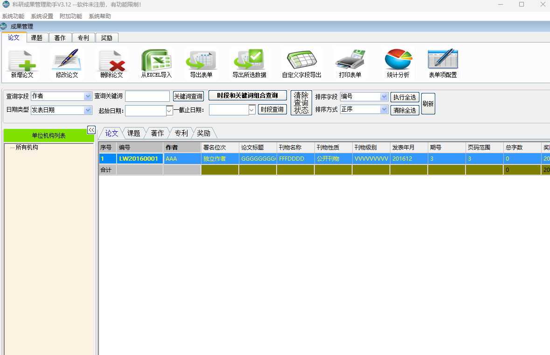Viewport: 550px width, 355px height.
Task: Open the 截止日期 date picker arrow
Action: coord(252,110)
